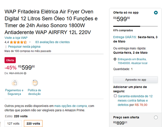Check the Garantia estendida de 12 meses checkbox
This screenshot has height=127, width=162.
(115, 96)
